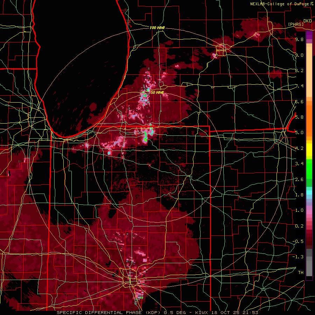Click the 5.8 scale value
Image resolution: width=315 pixels, height=315 pixels.
(299, 117)
